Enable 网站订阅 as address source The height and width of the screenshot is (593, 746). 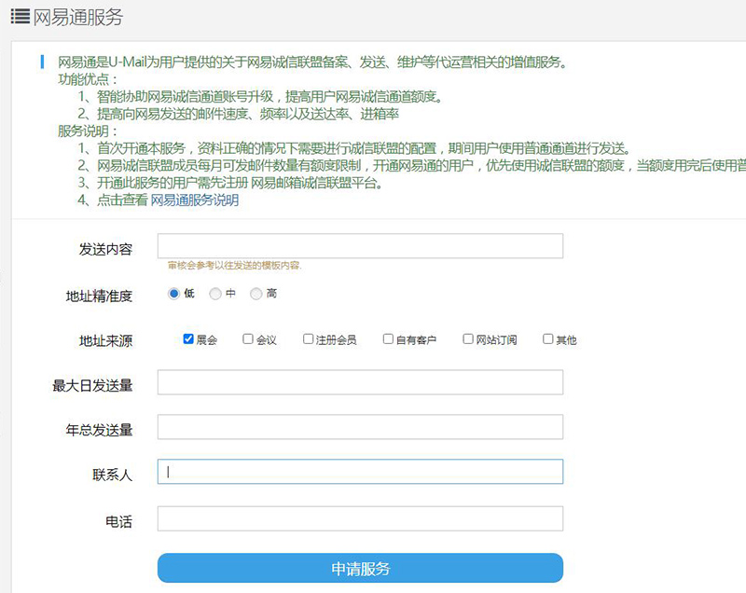pos(468,339)
